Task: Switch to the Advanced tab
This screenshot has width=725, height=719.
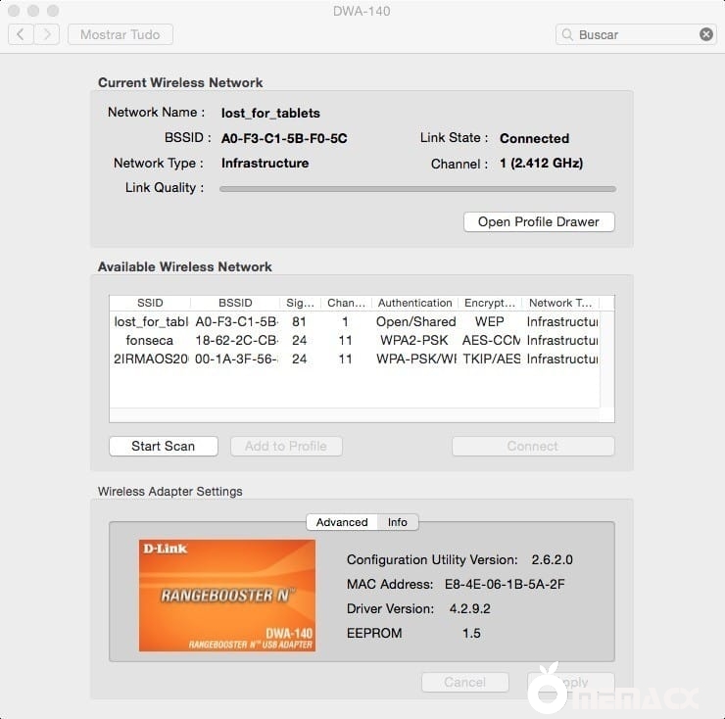Action: [341, 522]
